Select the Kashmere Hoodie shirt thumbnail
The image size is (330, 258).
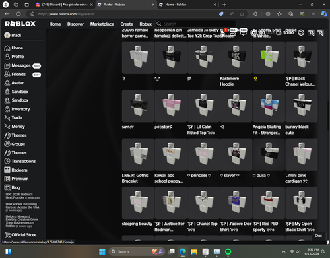click(x=236, y=57)
